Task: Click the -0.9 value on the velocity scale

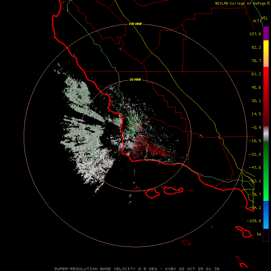Action: (x=256, y=128)
